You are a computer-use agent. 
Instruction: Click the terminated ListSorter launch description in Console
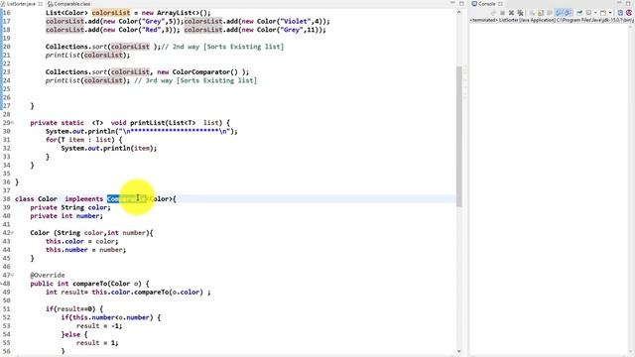pyautogui.click(x=552, y=20)
